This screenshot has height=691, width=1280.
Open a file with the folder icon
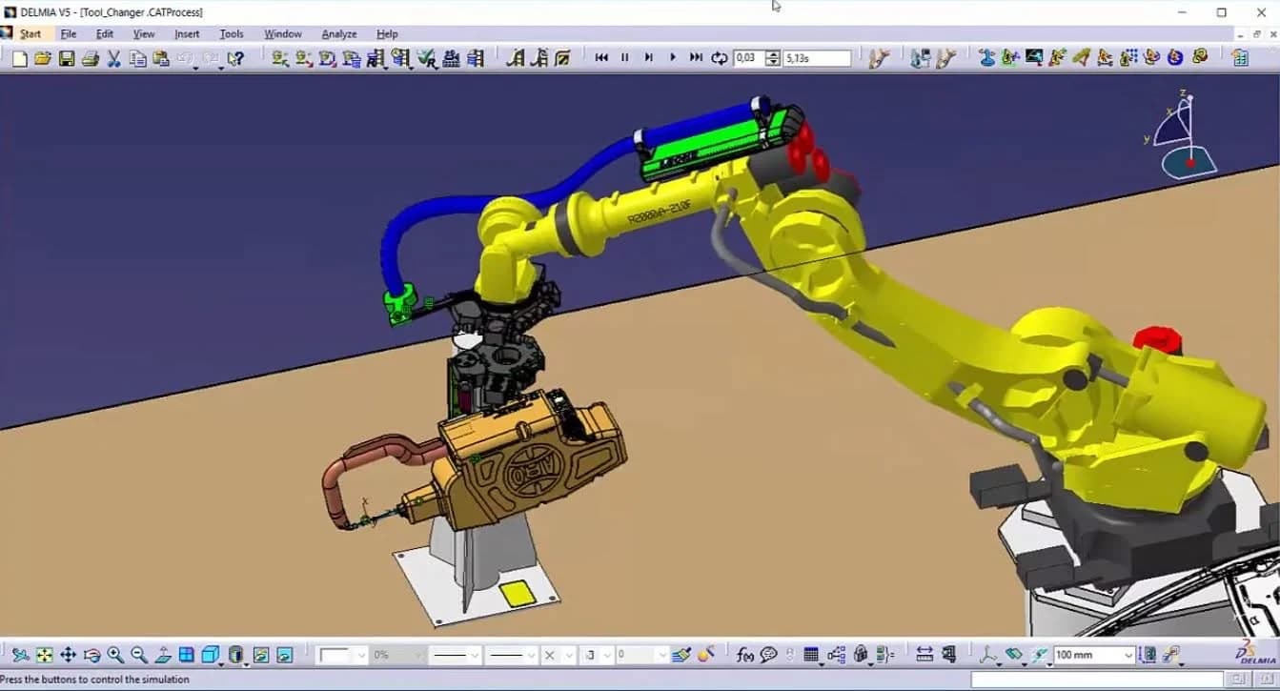43,58
